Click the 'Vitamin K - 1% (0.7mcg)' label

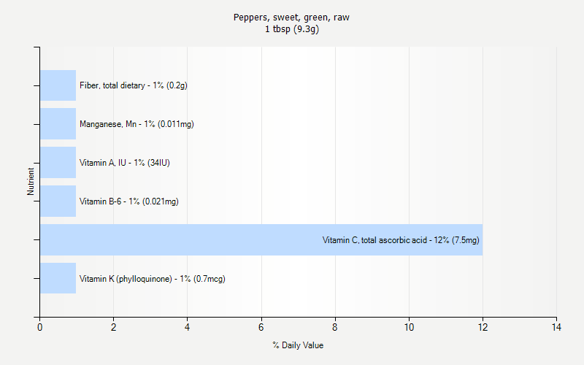pyautogui.click(x=152, y=278)
